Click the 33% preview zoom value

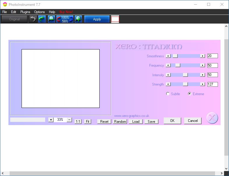coord(60,120)
